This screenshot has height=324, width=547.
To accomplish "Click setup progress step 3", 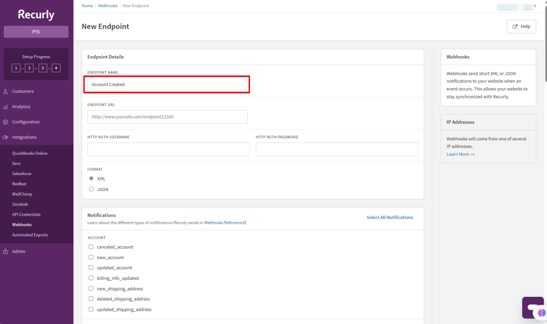I will [x=43, y=68].
